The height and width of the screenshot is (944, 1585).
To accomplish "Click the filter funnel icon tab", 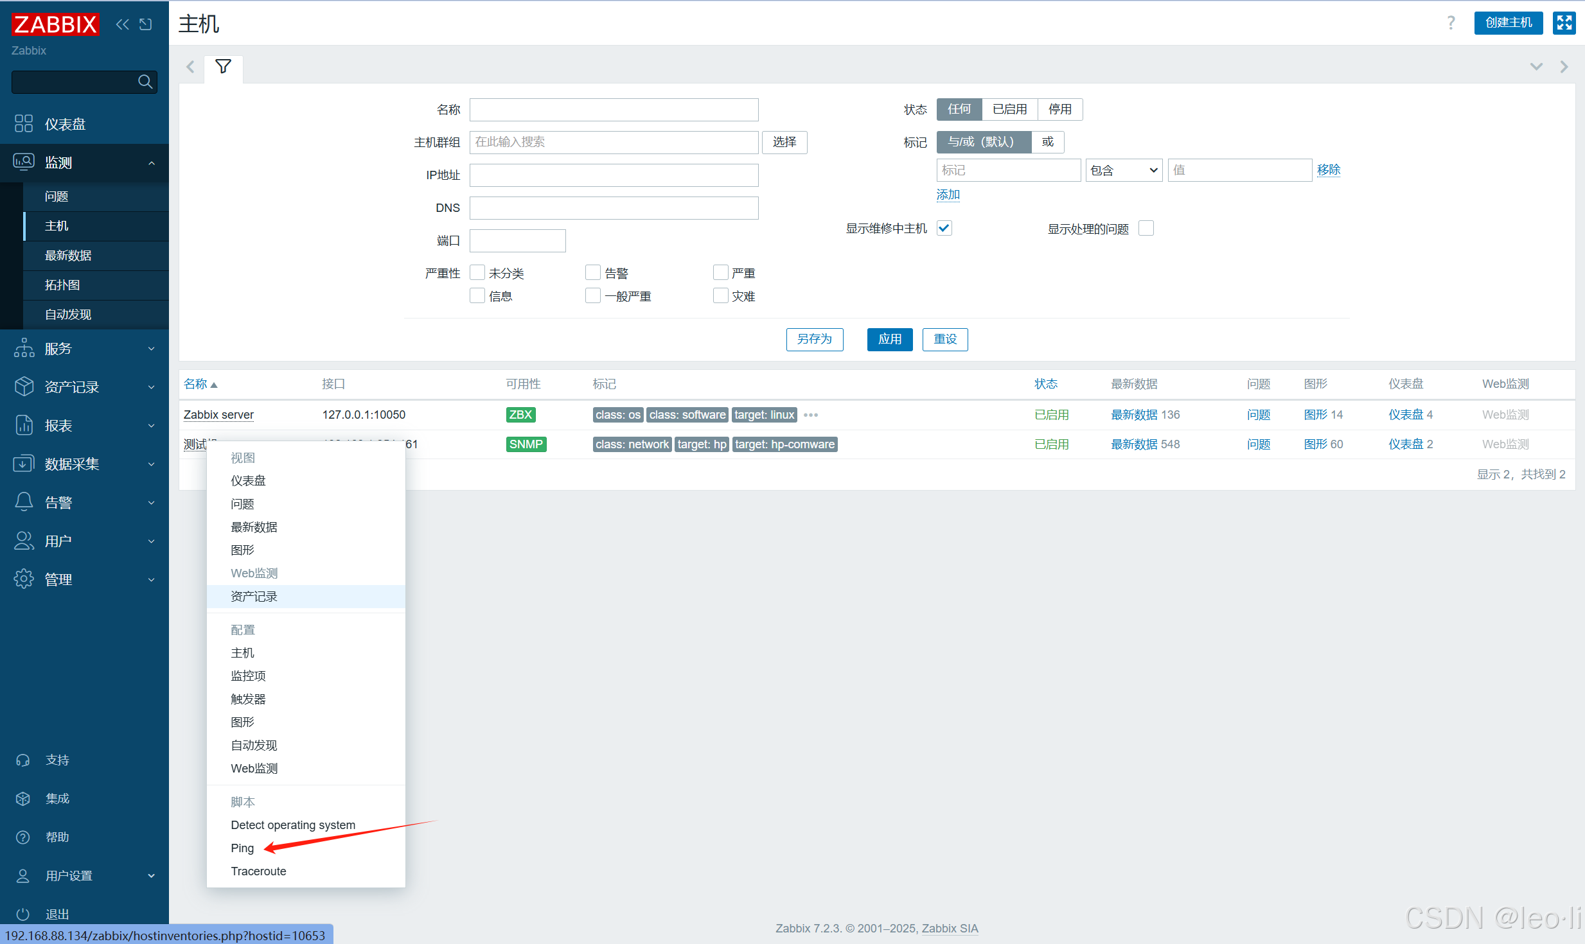I will 223,67.
